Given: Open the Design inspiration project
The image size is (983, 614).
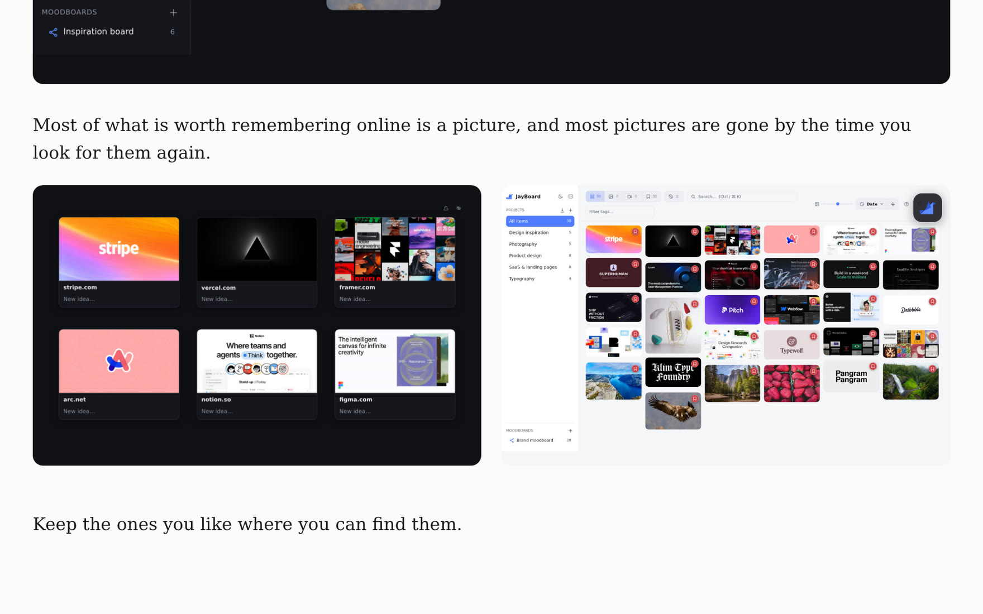Looking at the screenshot, I should 540,233.
